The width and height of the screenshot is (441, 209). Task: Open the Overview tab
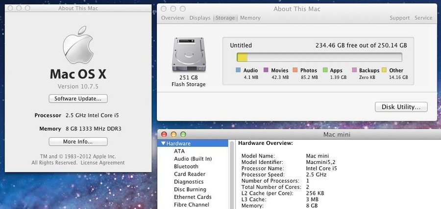[172, 18]
